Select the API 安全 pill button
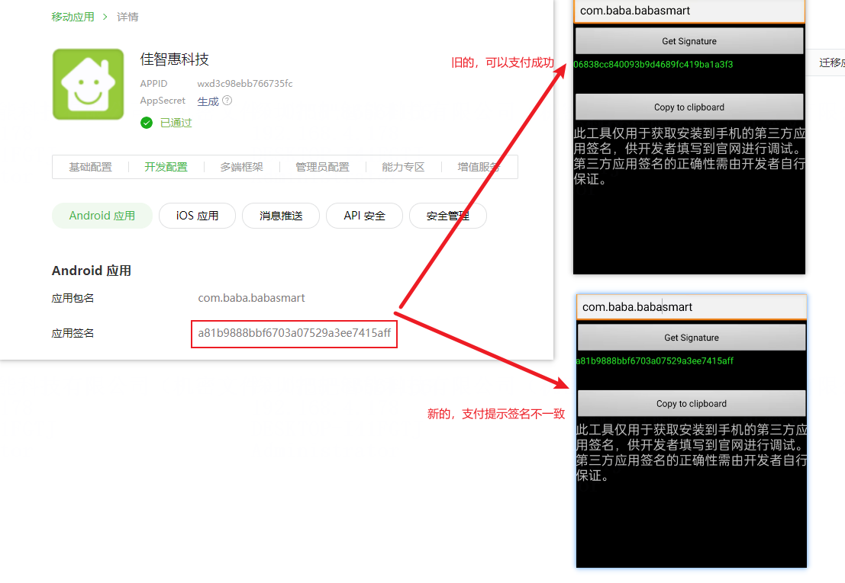 coord(364,216)
